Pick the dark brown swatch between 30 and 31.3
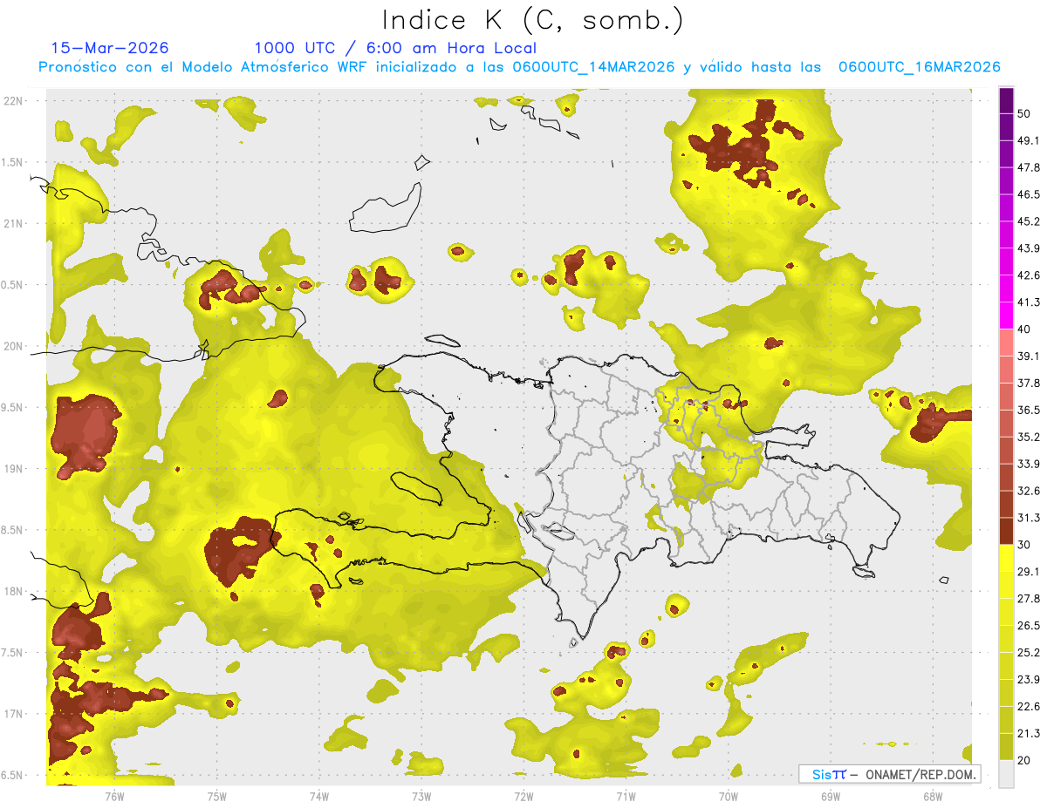The image size is (1047, 808). (1006, 532)
